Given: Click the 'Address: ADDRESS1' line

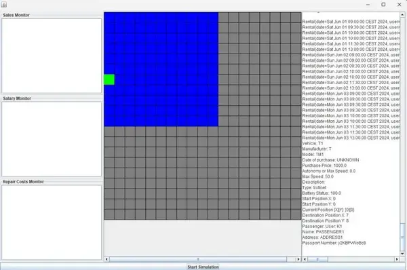Looking at the screenshot, I should click(322, 237).
